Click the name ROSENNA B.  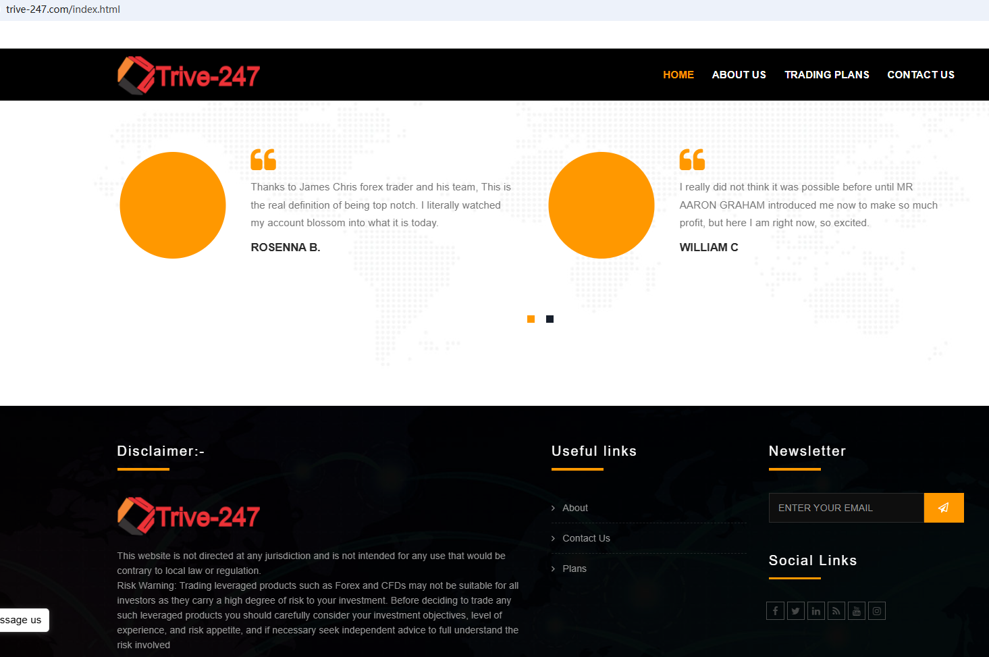(286, 248)
